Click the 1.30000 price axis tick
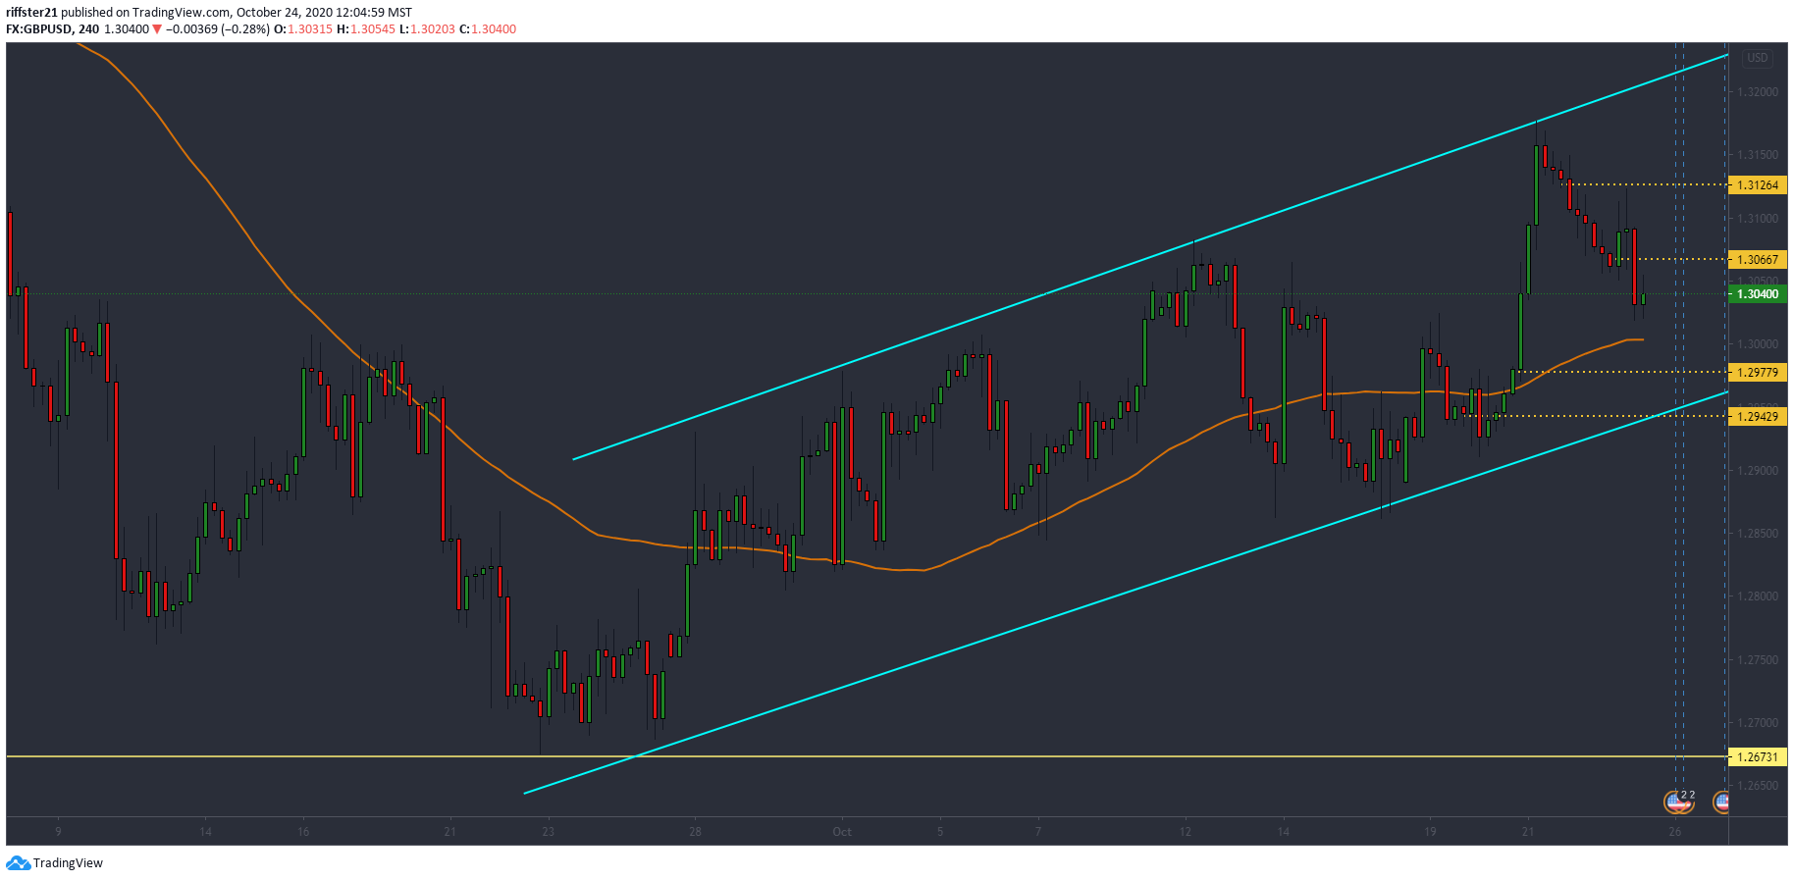1794x881 pixels. (x=1758, y=344)
